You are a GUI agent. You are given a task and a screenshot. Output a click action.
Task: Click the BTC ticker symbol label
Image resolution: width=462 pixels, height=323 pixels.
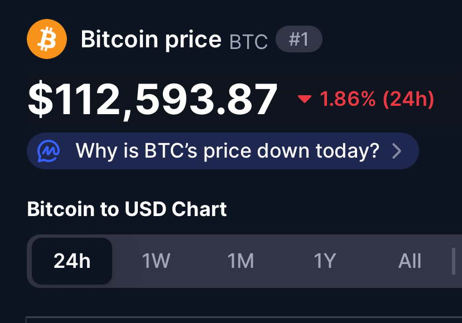pyautogui.click(x=248, y=41)
